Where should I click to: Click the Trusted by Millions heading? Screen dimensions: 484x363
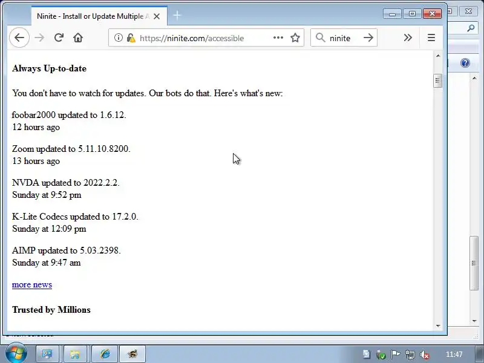(x=51, y=310)
